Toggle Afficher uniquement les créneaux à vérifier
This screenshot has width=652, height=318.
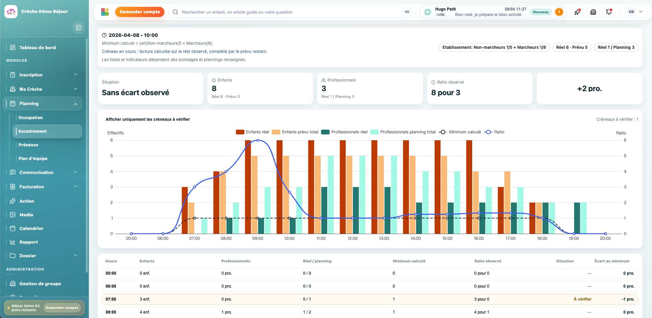coord(148,119)
